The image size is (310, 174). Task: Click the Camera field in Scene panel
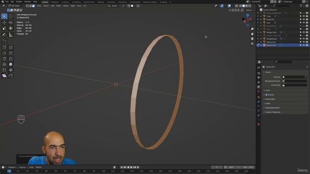294,77
